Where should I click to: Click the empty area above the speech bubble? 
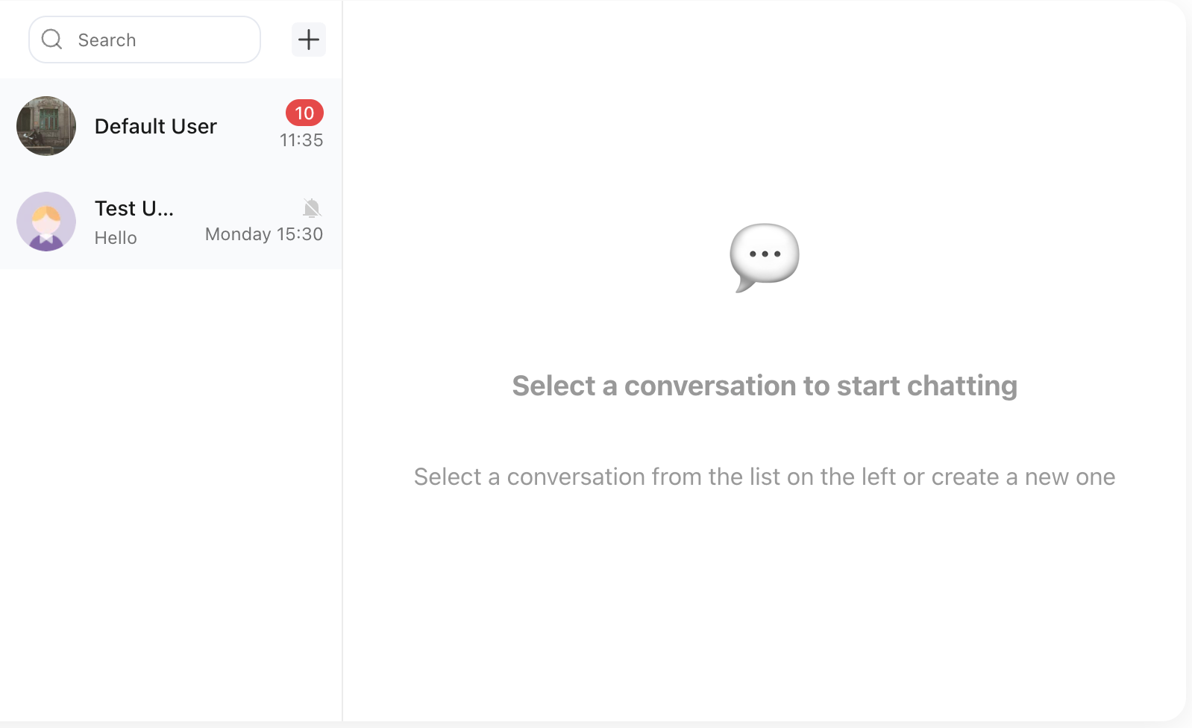[765, 112]
